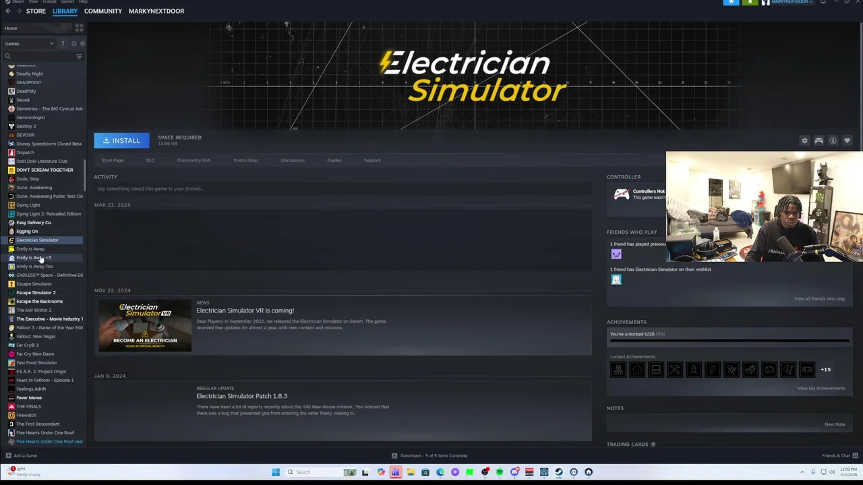This screenshot has height=485, width=863.
Task: Open wishlist friend avatar
Action: click(616, 280)
